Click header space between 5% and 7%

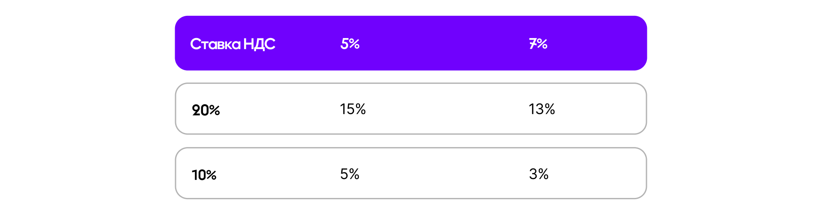pyautogui.click(x=444, y=44)
